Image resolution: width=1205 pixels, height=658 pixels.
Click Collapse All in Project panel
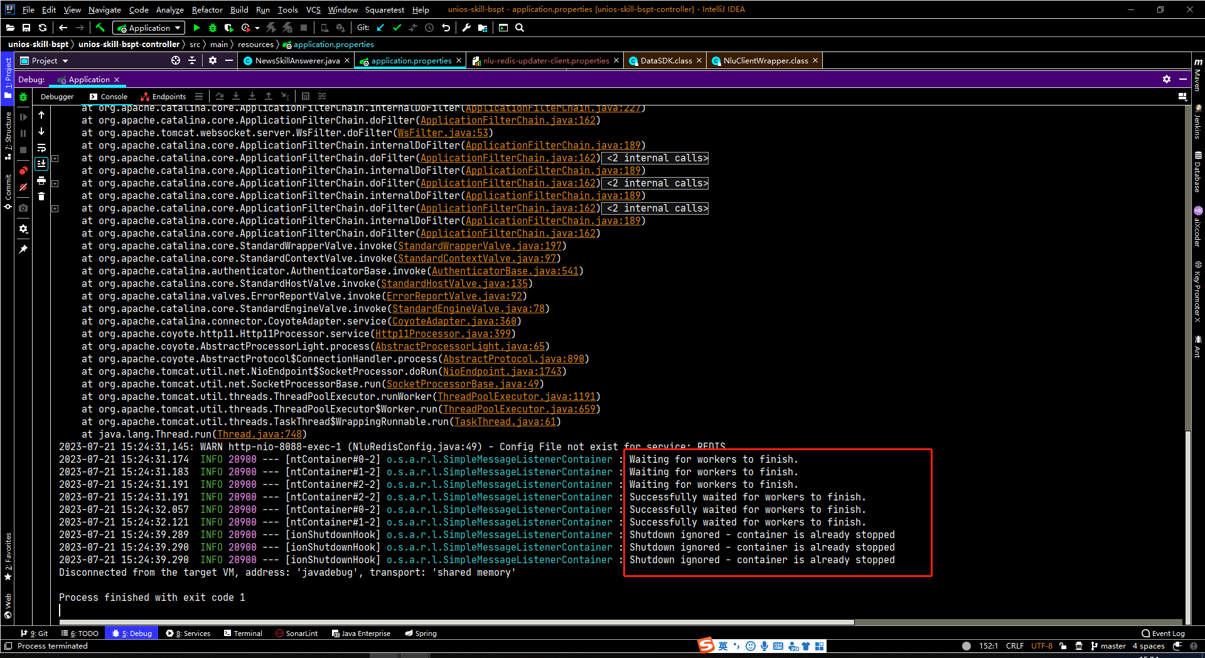[192, 60]
